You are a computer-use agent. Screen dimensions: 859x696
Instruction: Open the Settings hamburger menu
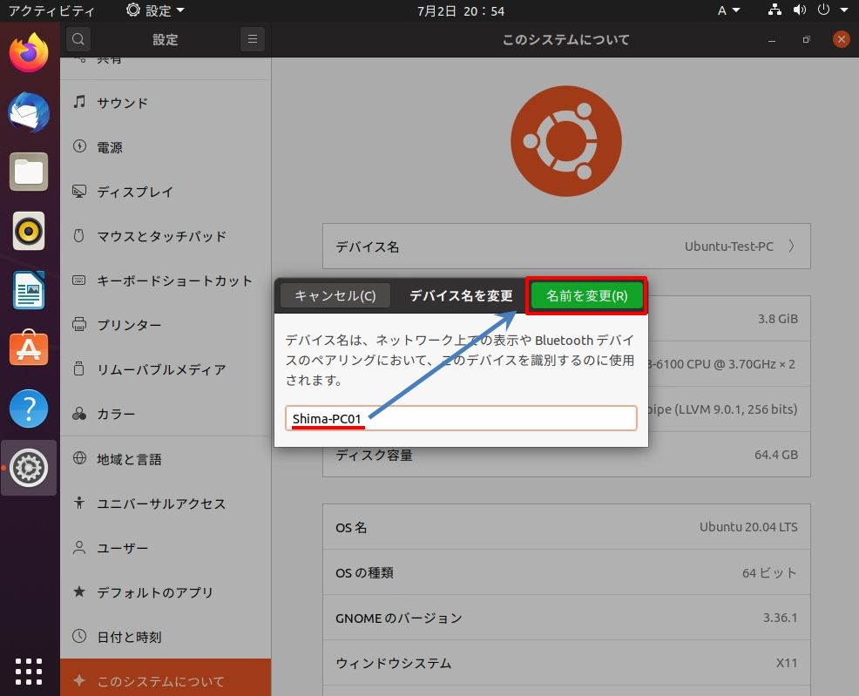coord(253,39)
